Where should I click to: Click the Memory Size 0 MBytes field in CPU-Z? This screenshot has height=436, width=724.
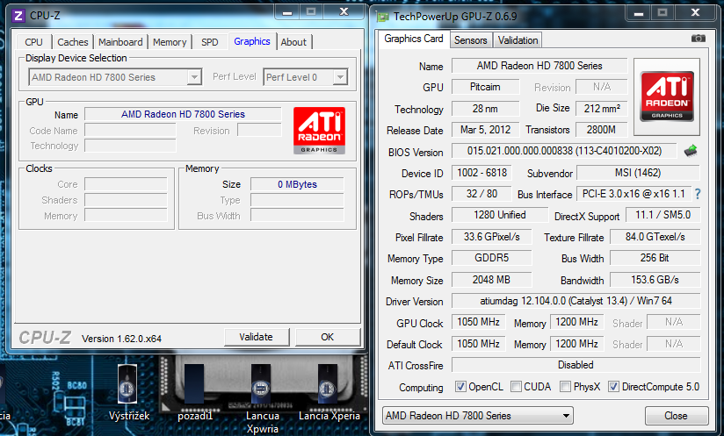pyautogui.click(x=297, y=184)
